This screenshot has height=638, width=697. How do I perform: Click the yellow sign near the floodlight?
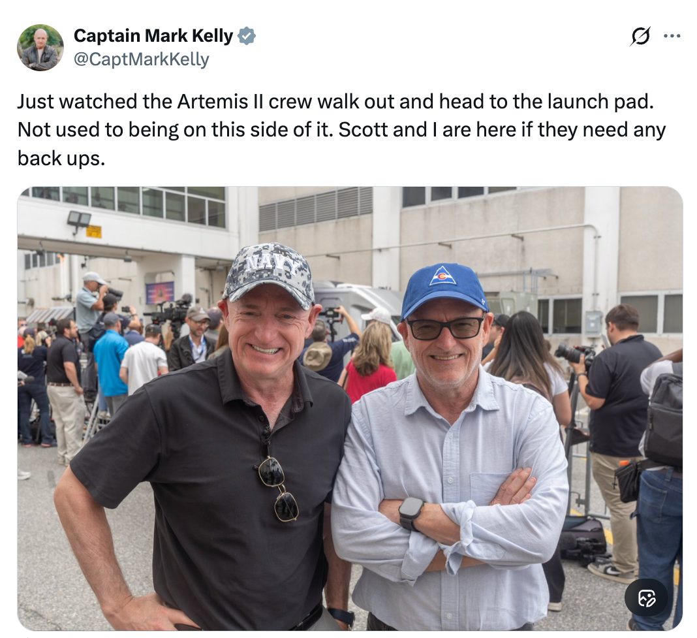pos(94,232)
